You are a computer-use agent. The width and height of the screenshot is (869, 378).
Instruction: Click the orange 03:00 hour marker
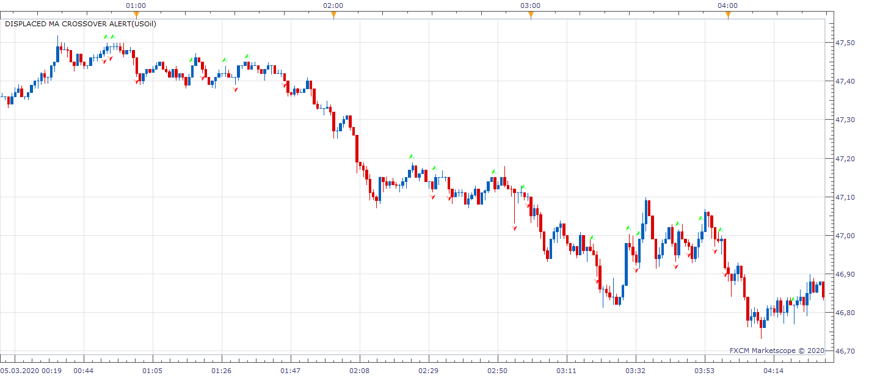(531, 15)
